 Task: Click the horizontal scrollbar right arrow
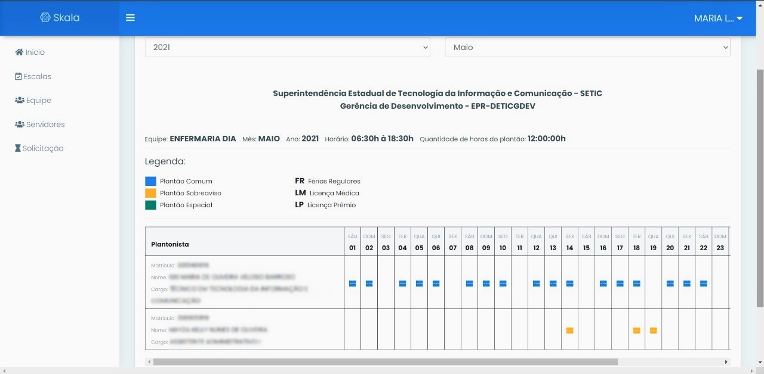coord(726,361)
